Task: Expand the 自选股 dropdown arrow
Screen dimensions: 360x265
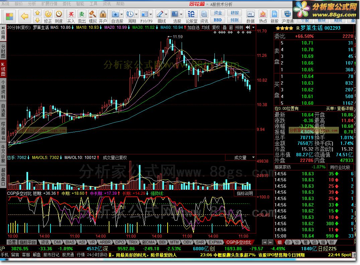Action: (122, 14)
